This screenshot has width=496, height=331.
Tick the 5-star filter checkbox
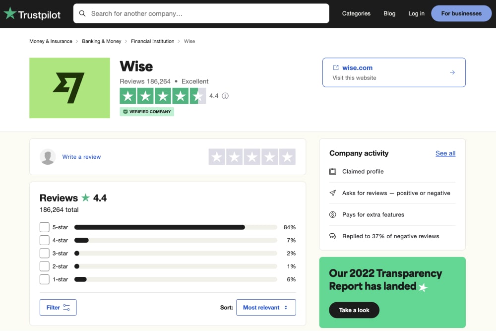point(45,227)
